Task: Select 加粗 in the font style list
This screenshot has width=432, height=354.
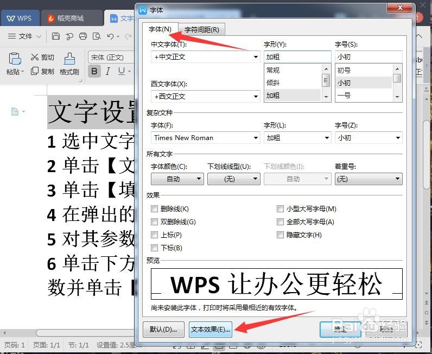Action: (293, 96)
